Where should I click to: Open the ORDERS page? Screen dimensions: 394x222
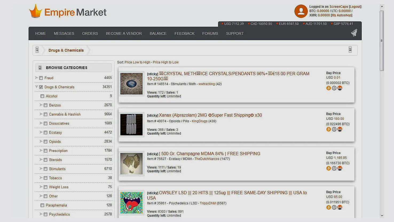click(x=90, y=33)
